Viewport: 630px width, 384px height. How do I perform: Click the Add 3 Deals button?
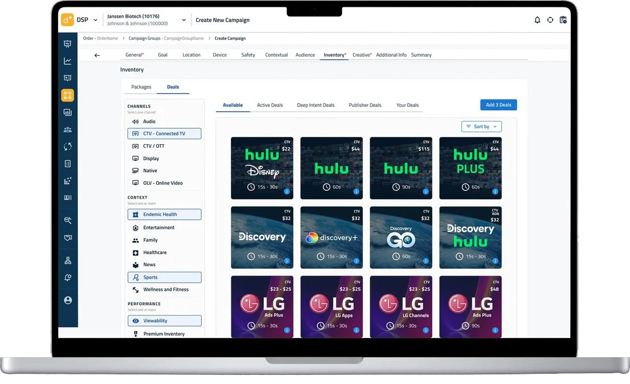click(x=499, y=105)
